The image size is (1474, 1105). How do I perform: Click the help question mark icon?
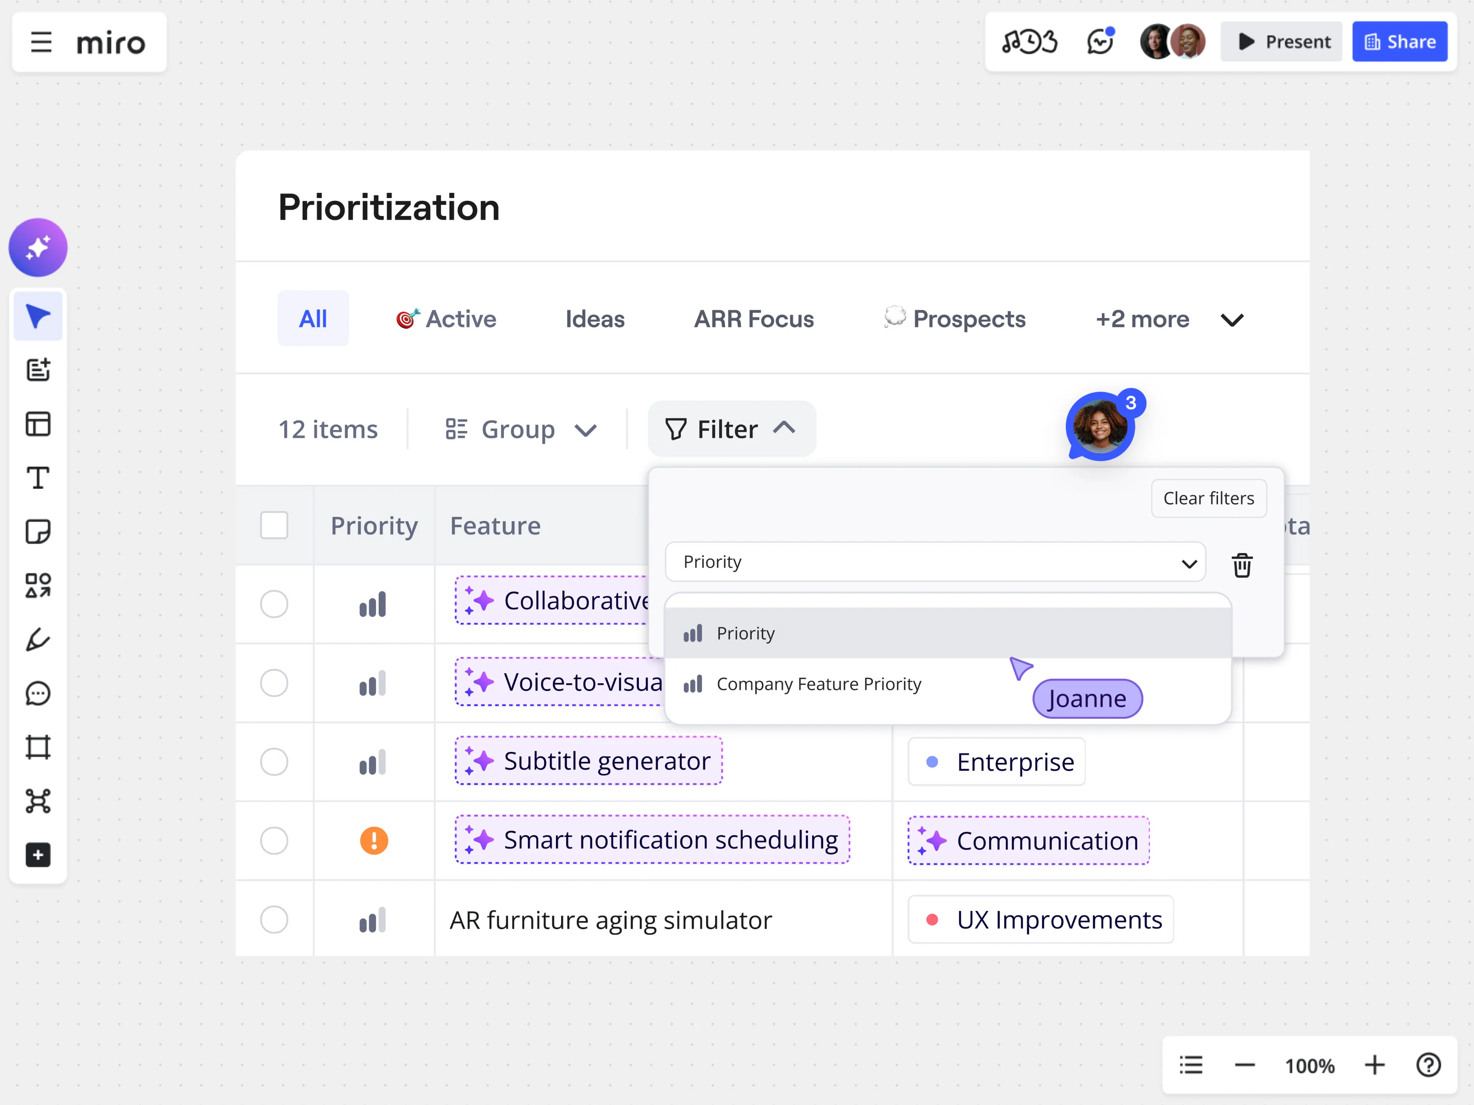[1428, 1065]
